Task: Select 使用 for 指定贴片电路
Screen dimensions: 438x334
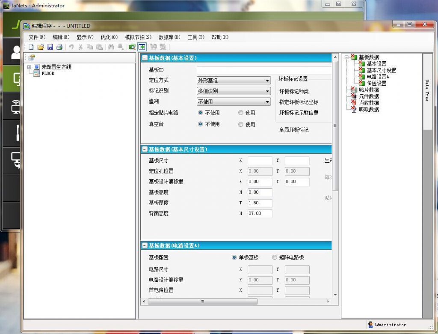Action: (x=241, y=113)
